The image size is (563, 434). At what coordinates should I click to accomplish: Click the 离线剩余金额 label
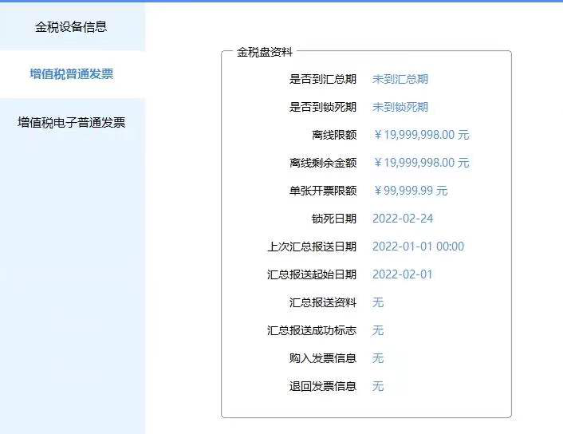pos(323,163)
